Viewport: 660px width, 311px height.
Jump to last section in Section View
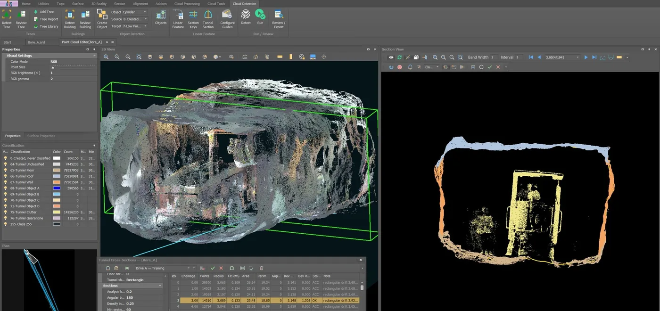[594, 57]
